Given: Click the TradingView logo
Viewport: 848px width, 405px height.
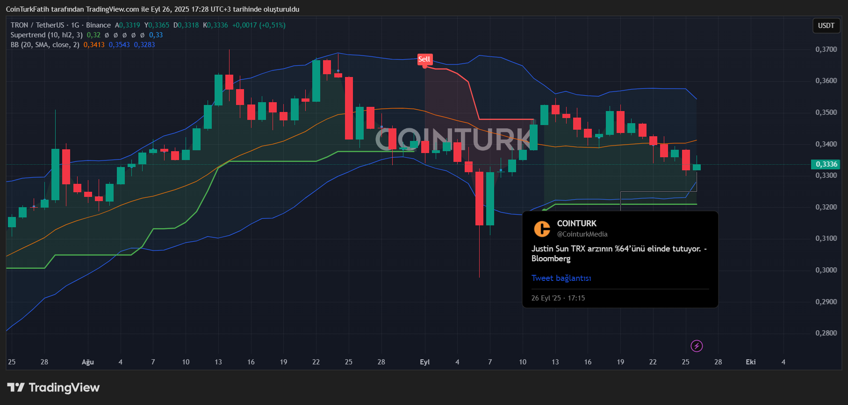Looking at the screenshot, I should pos(53,388).
